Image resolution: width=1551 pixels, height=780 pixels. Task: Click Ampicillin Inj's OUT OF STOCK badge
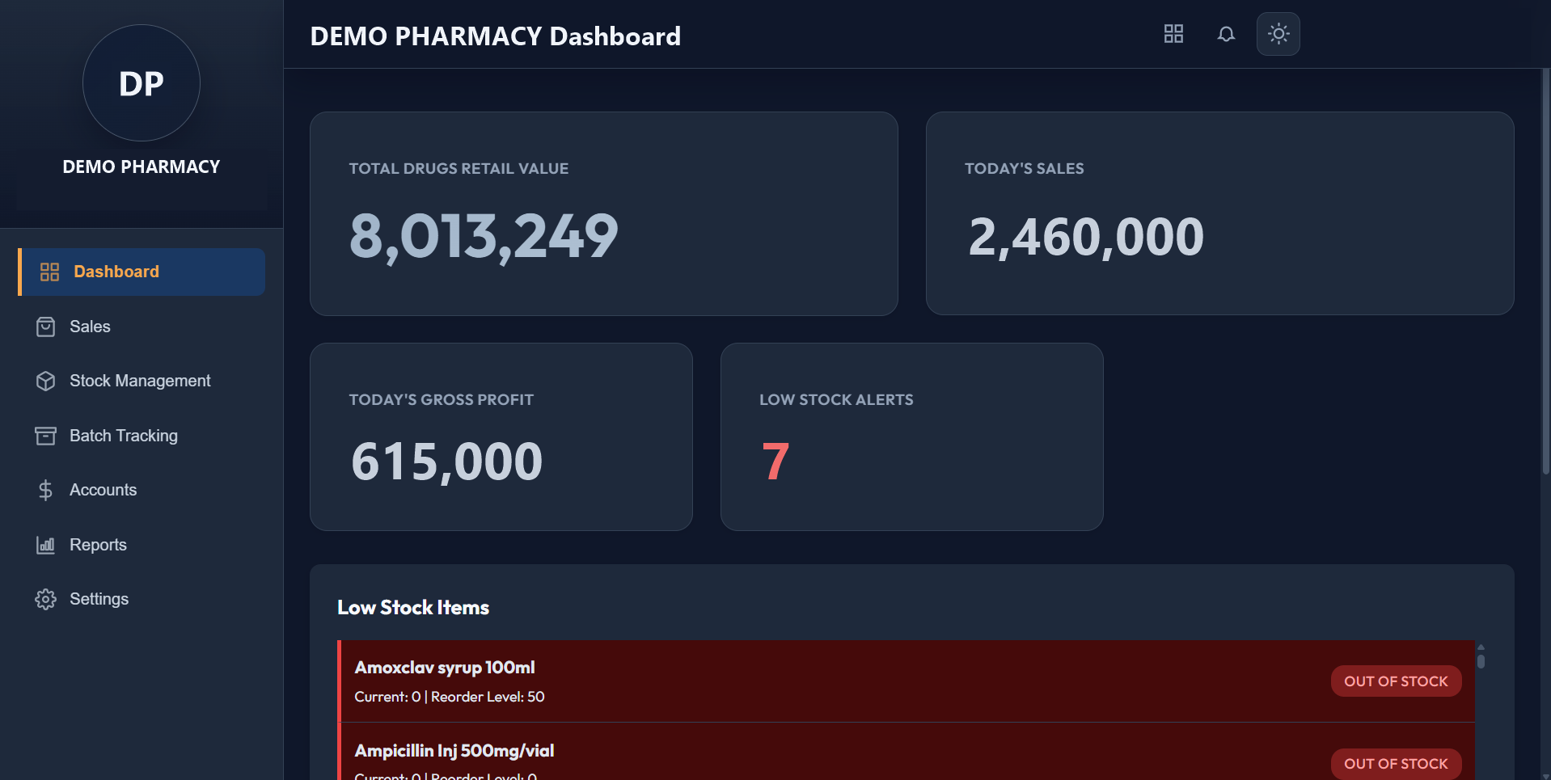click(1396, 764)
